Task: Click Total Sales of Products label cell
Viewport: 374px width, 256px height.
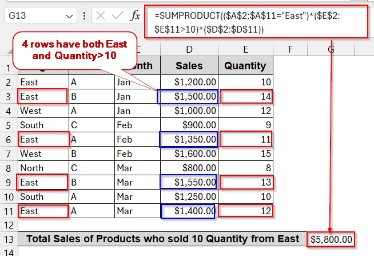Action: pos(162,239)
